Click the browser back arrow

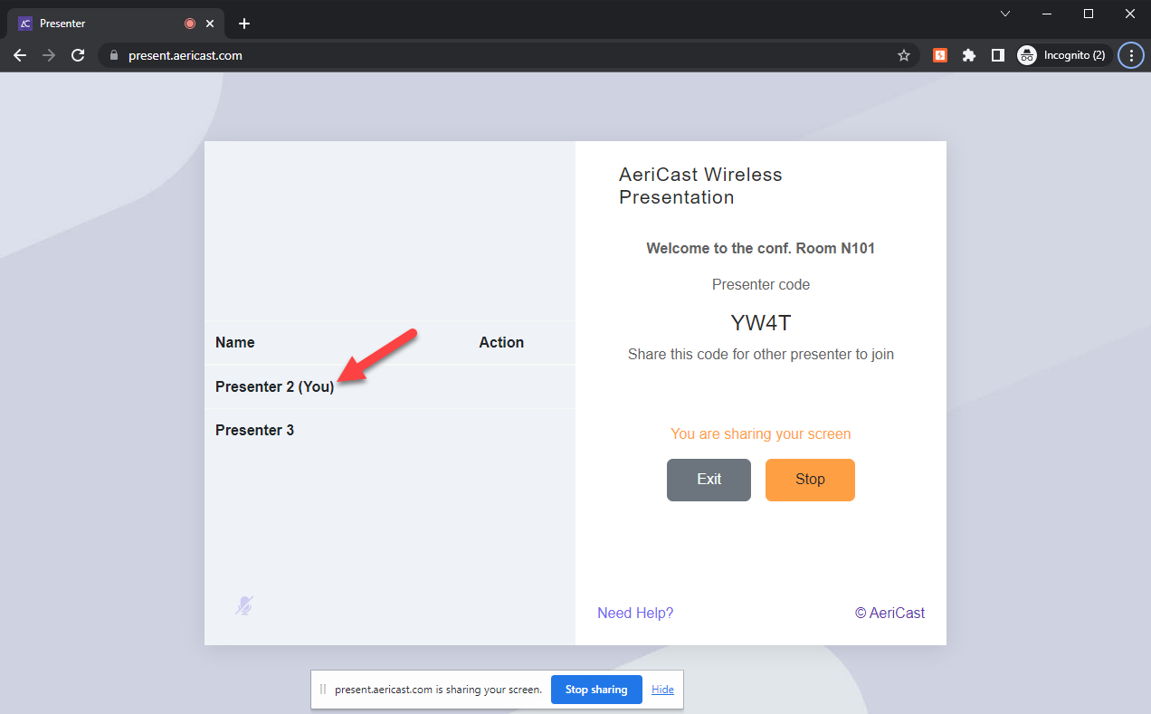pos(20,55)
